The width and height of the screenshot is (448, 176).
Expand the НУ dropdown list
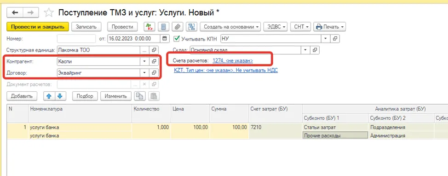[x=326, y=38]
